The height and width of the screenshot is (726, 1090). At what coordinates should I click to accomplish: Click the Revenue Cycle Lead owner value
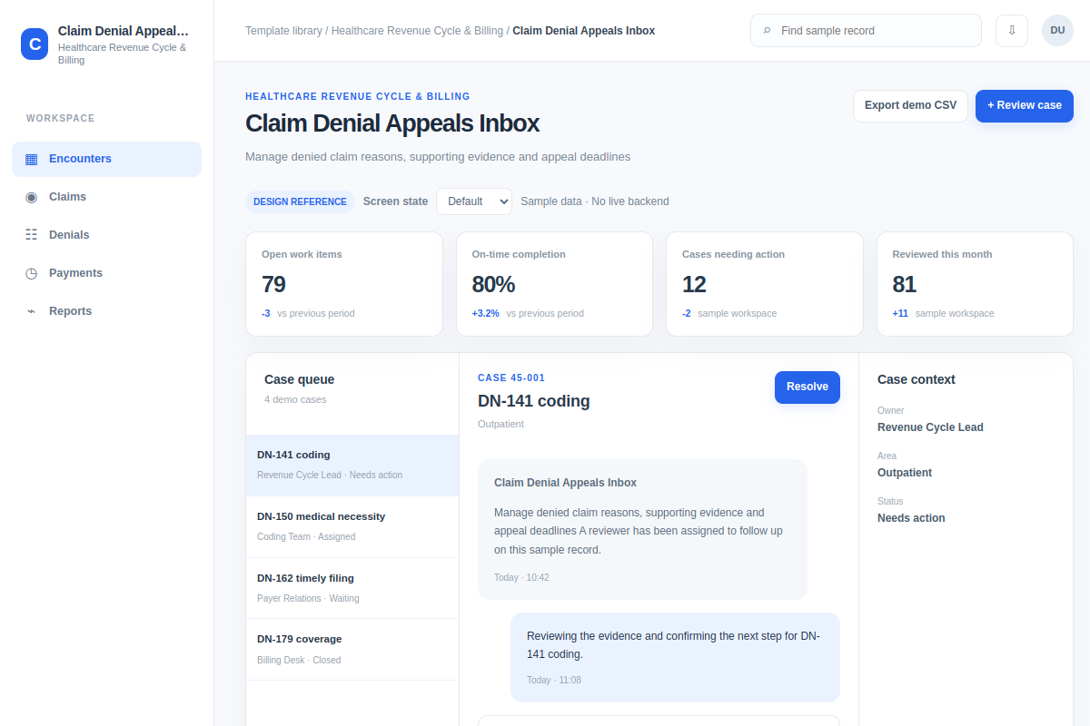click(930, 427)
